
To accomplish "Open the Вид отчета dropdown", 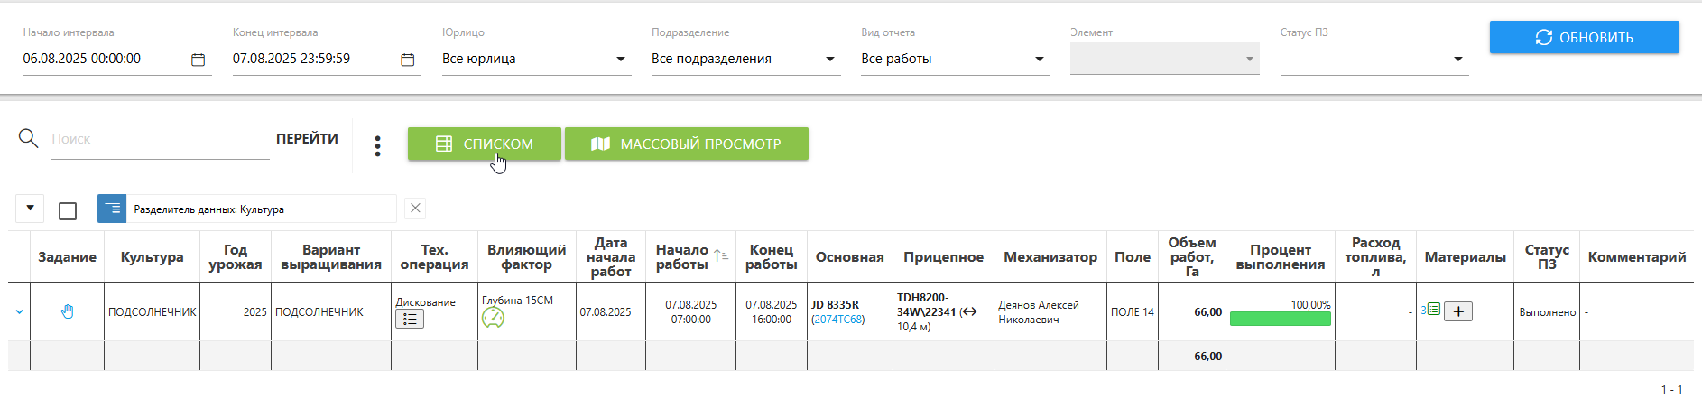I will pyautogui.click(x=1039, y=60).
